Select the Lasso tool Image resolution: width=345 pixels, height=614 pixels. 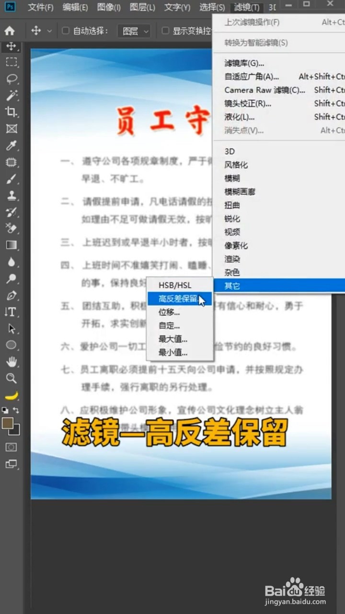pyautogui.click(x=11, y=79)
